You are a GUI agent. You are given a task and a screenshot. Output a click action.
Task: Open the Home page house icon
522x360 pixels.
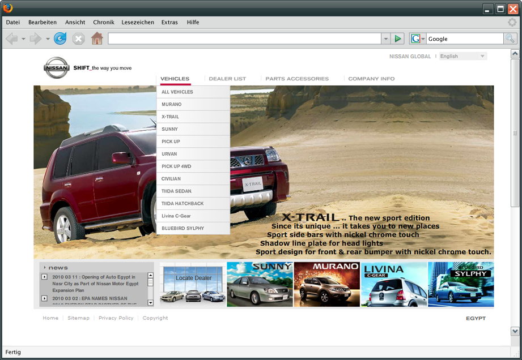pyautogui.click(x=97, y=38)
